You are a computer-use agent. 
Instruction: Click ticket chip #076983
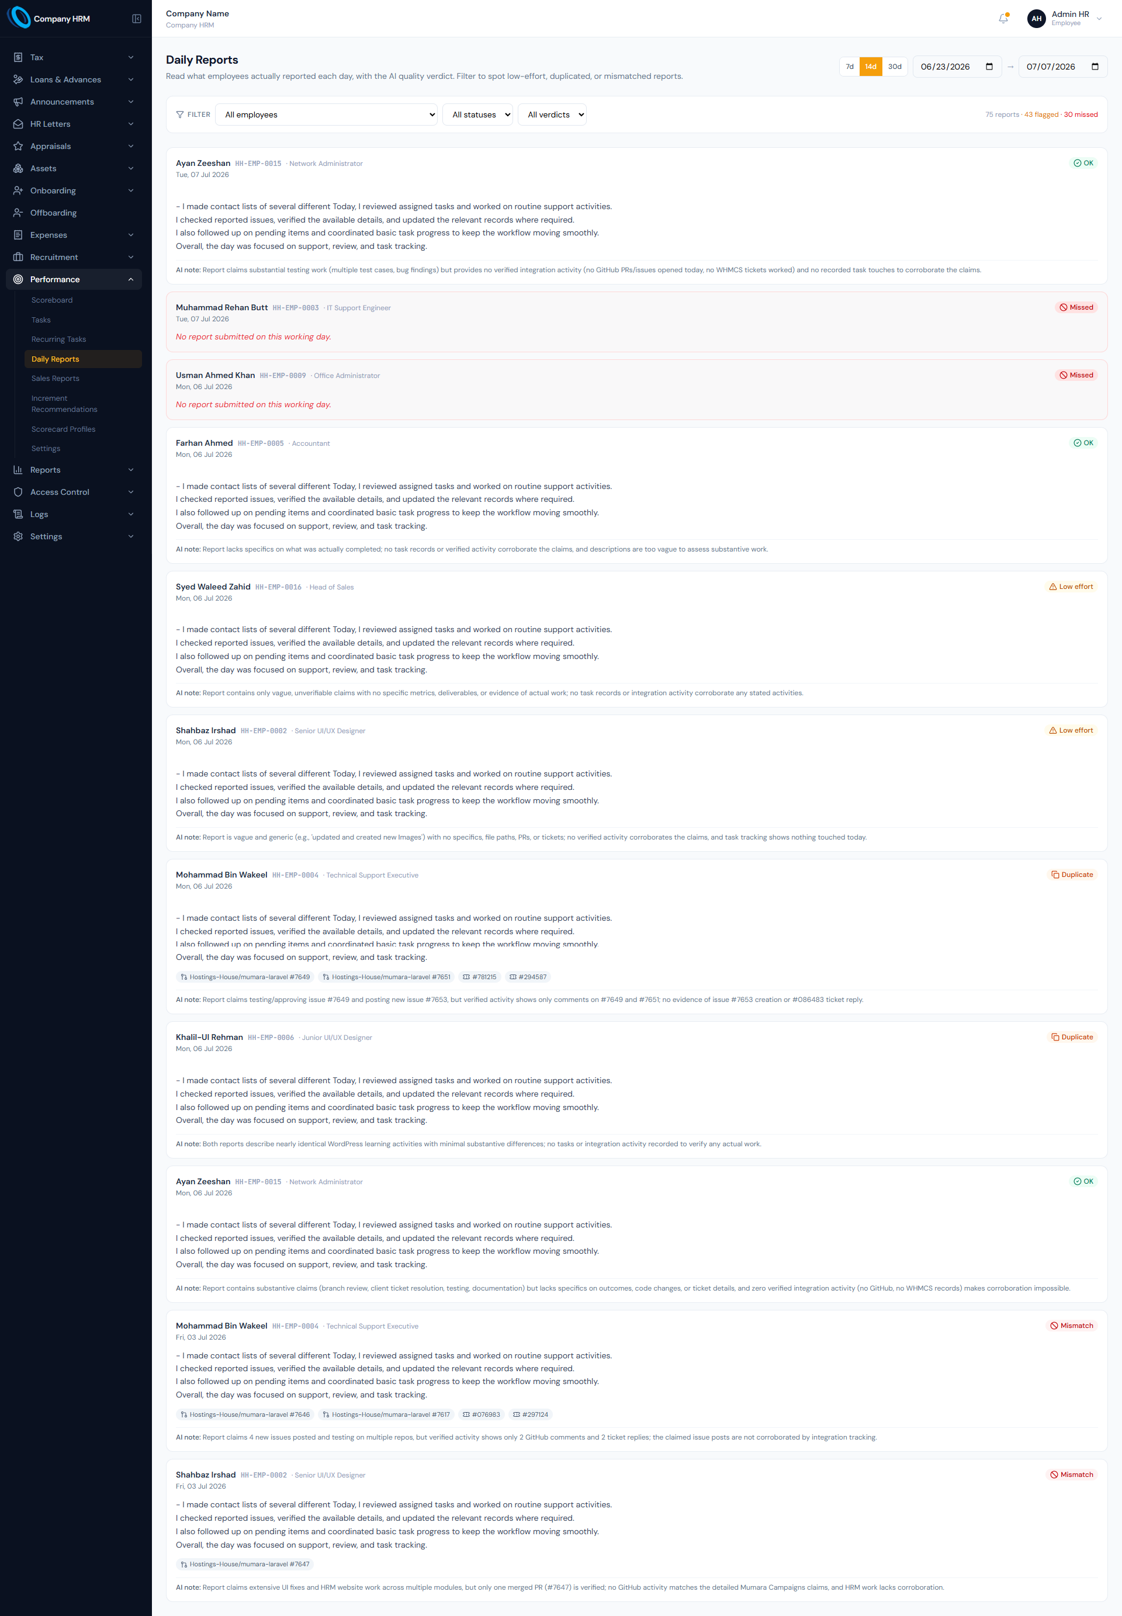pos(481,1414)
